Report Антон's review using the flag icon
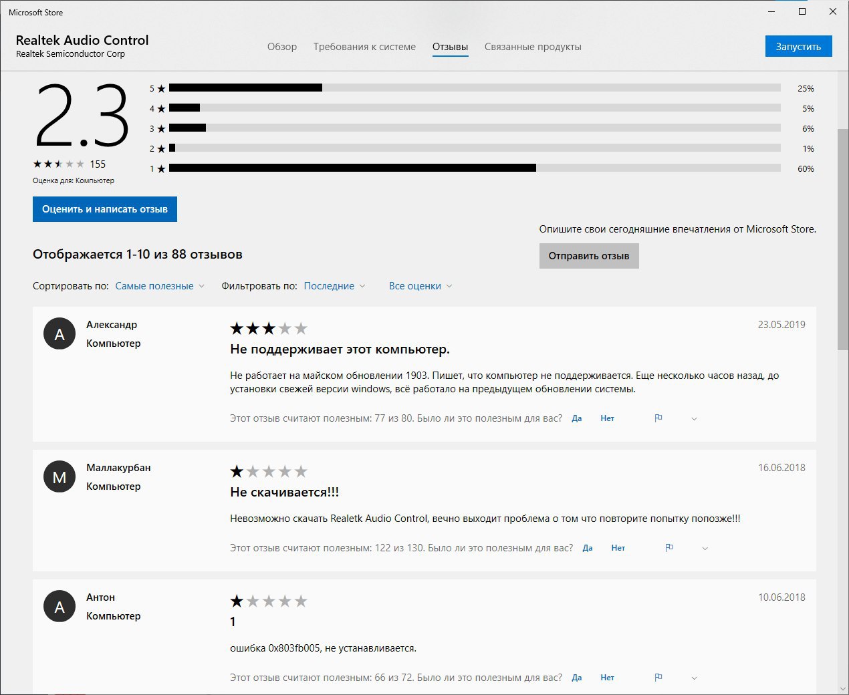 pos(658,678)
